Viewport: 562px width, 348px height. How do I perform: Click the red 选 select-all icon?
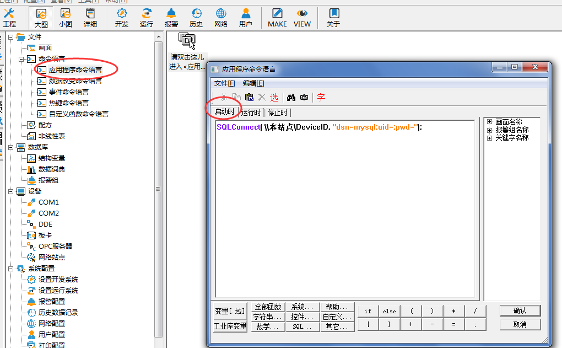[x=274, y=97]
